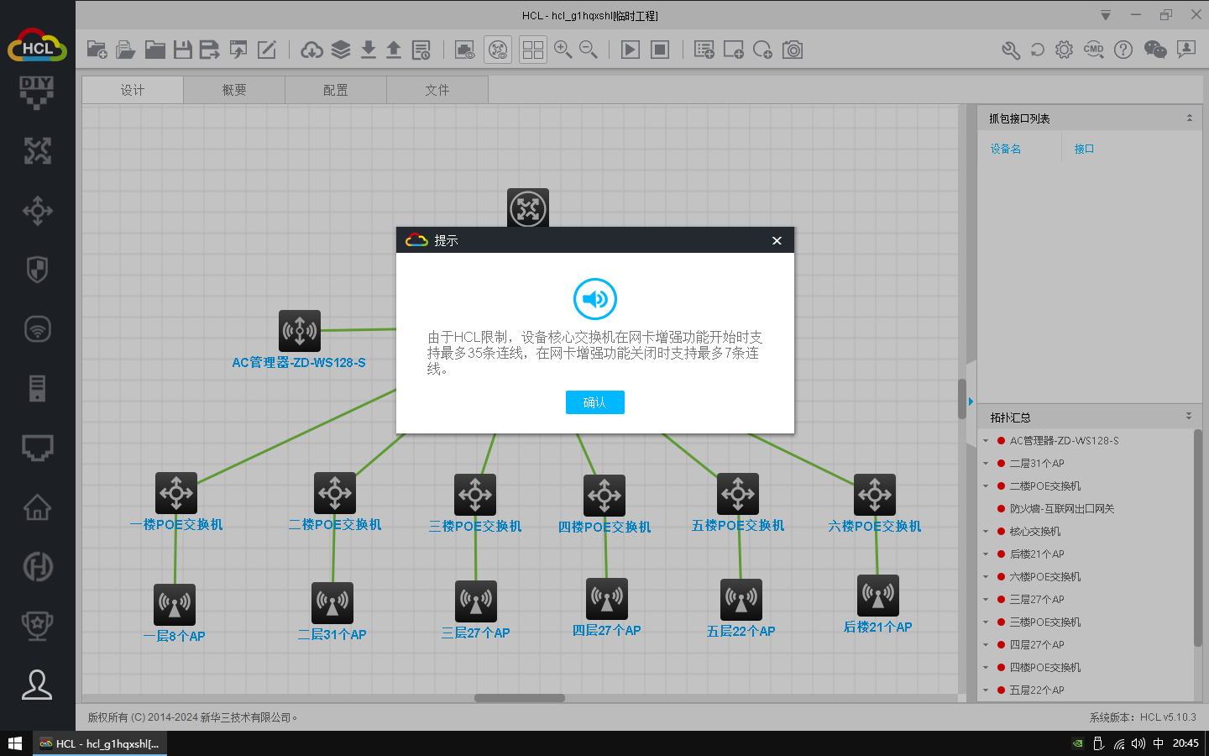This screenshot has width=1209, height=756.
Task: Expand the 二层31个AP tree row arrow
Action: pyautogui.click(x=986, y=464)
